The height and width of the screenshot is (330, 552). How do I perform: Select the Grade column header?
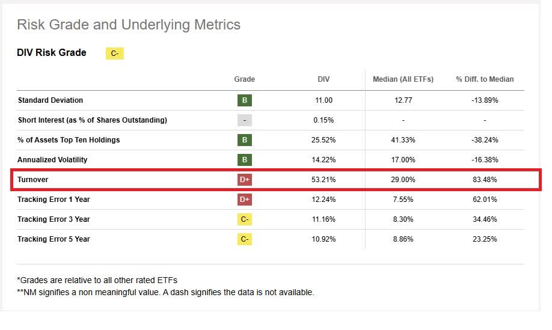244,79
